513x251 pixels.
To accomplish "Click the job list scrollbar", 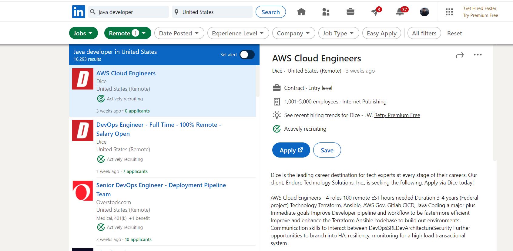I will [x=258, y=82].
